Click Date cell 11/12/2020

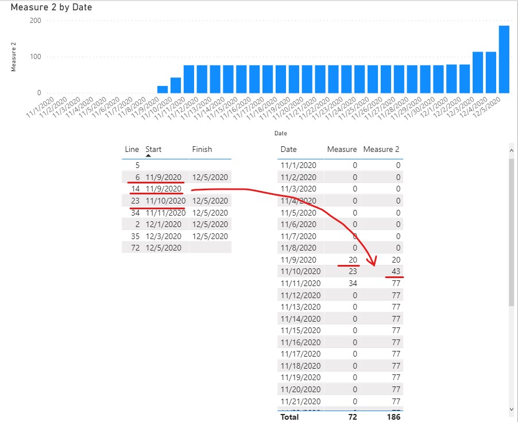[300, 295]
